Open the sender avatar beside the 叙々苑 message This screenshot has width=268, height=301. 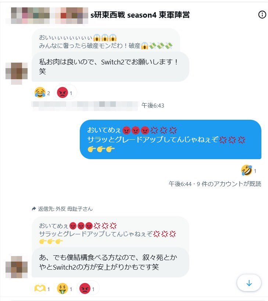pos(17,267)
